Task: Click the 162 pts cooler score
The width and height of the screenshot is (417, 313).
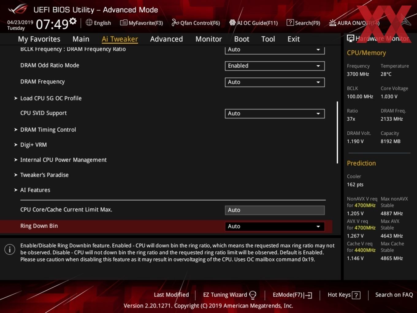Action: tap(355, 184)
